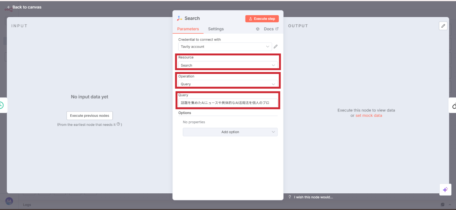The width and height of the screenshot is (456, 210).
Task: Expand the Resource dropdown showing Search
Action: pyautogui.click(x=227, y=65)
